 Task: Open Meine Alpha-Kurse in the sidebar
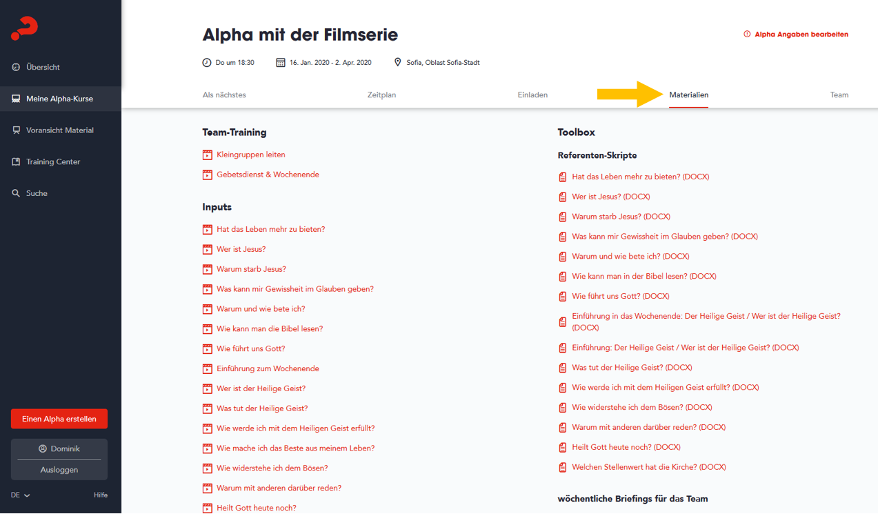coord(61,99)
